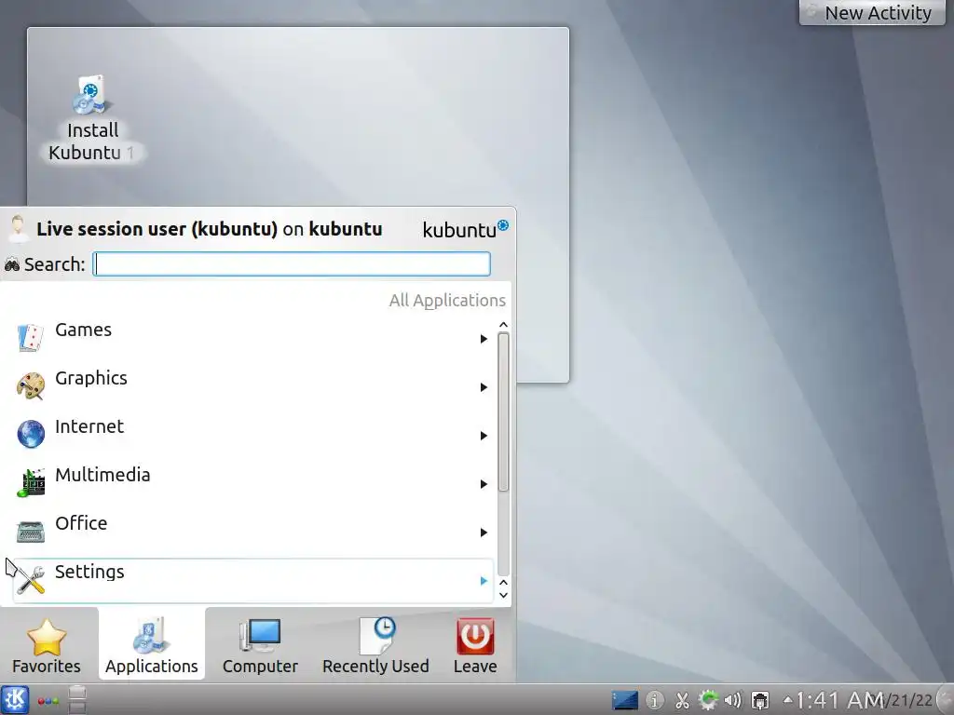Focus the Search input field
Image resolution: width=954 pixels, height=715 pixels.
(292, 263)
